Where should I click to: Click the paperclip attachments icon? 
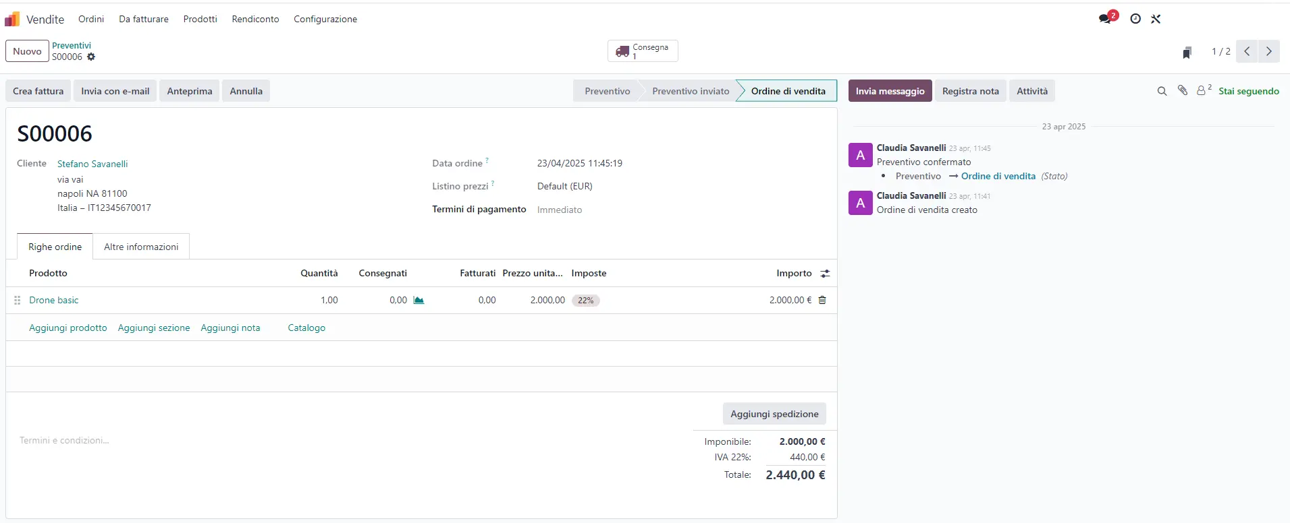pos(1183,90)
